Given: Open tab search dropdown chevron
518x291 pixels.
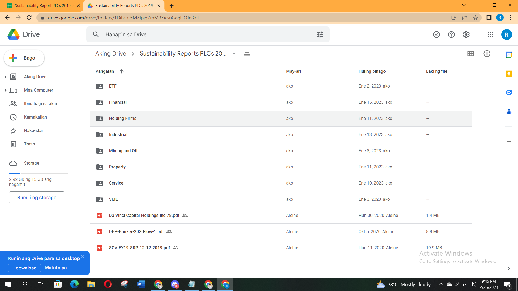Looking at the screenshot, I should coord(464,5).
